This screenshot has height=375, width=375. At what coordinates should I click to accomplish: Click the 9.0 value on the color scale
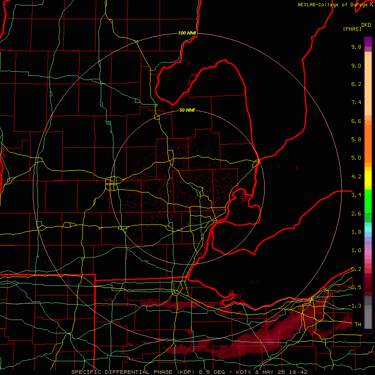(x=356, y=65)
